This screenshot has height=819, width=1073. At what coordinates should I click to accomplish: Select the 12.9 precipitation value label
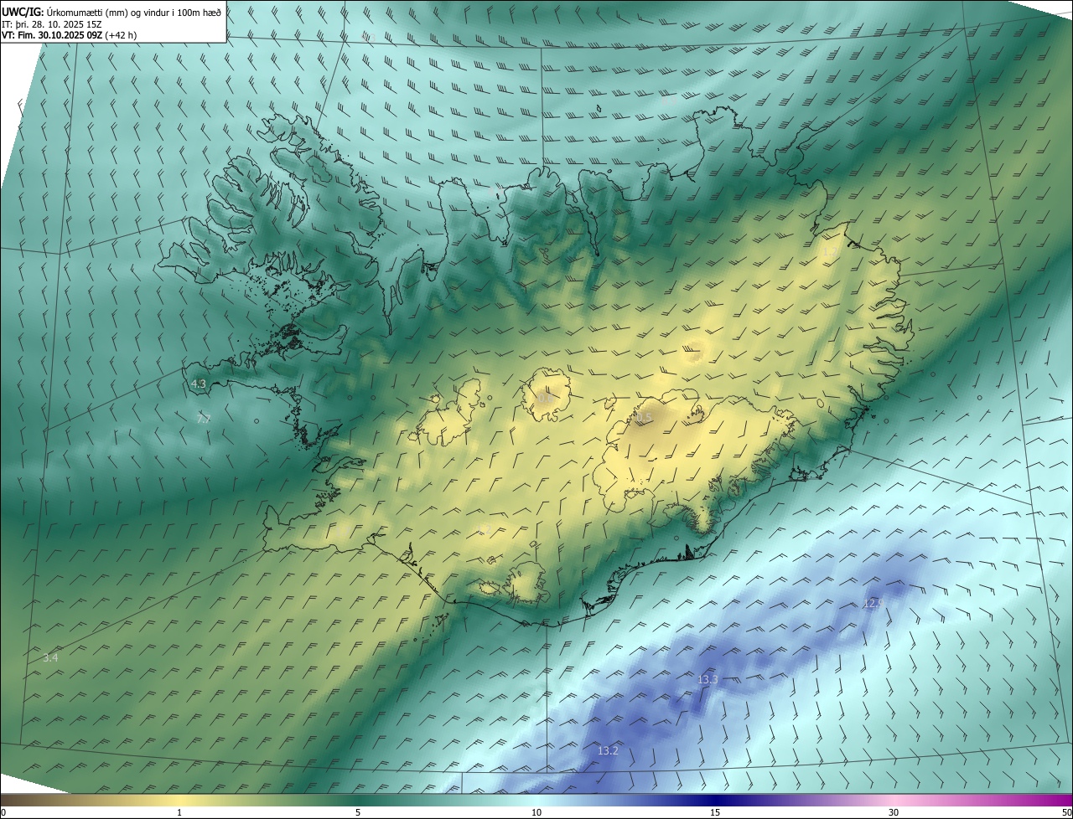(x=873, y=603)
